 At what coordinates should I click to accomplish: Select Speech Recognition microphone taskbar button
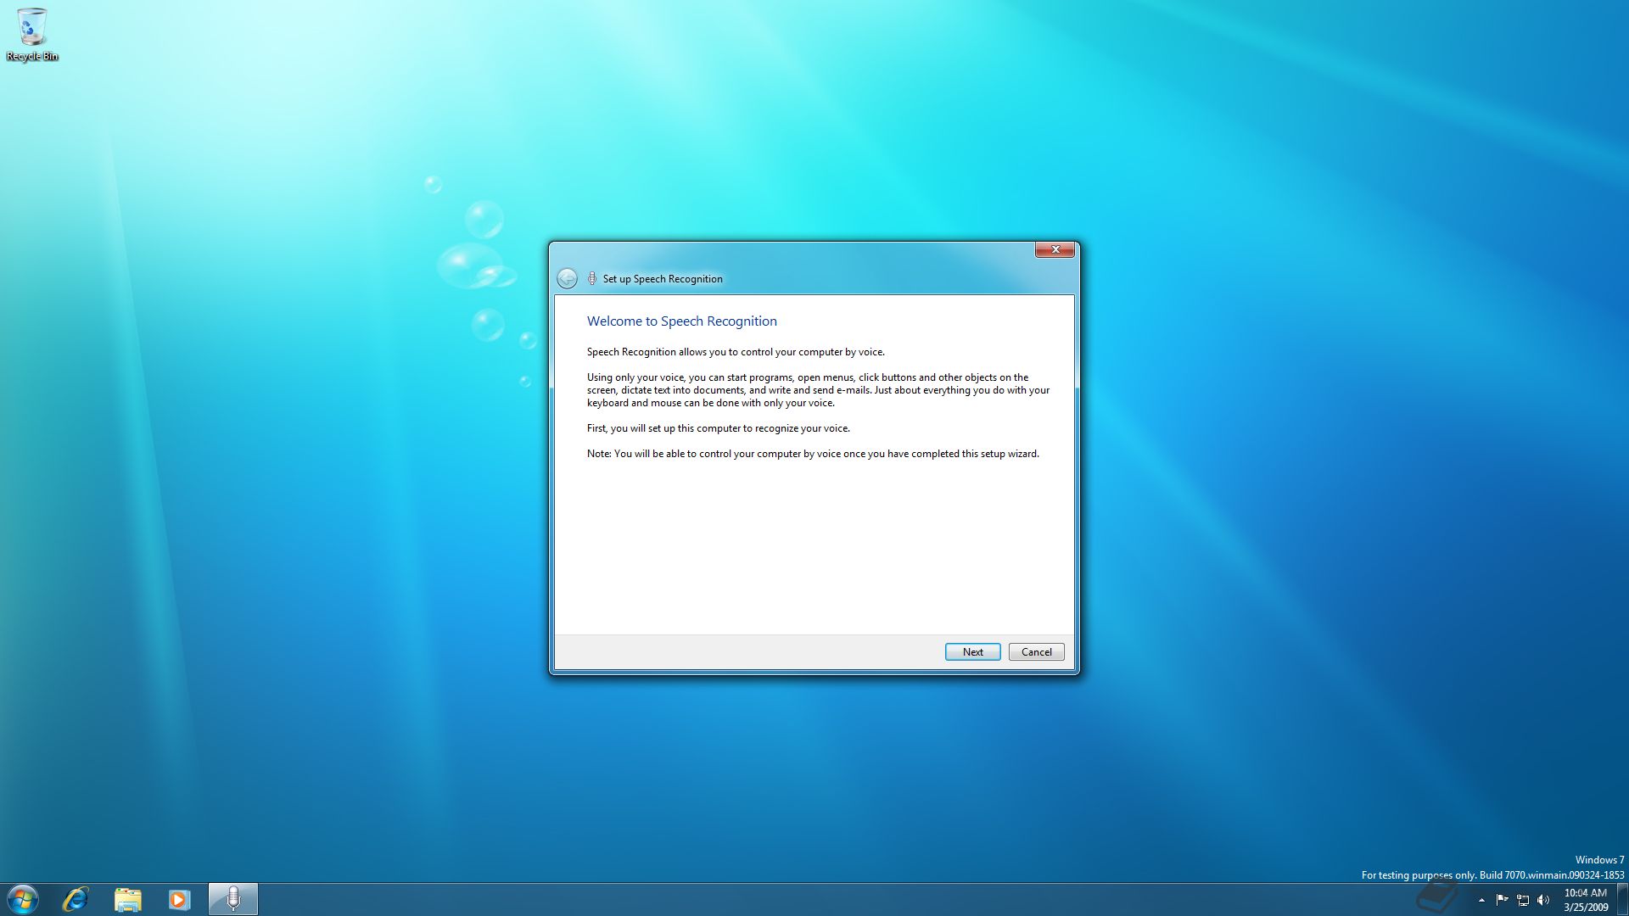[232, 899]
